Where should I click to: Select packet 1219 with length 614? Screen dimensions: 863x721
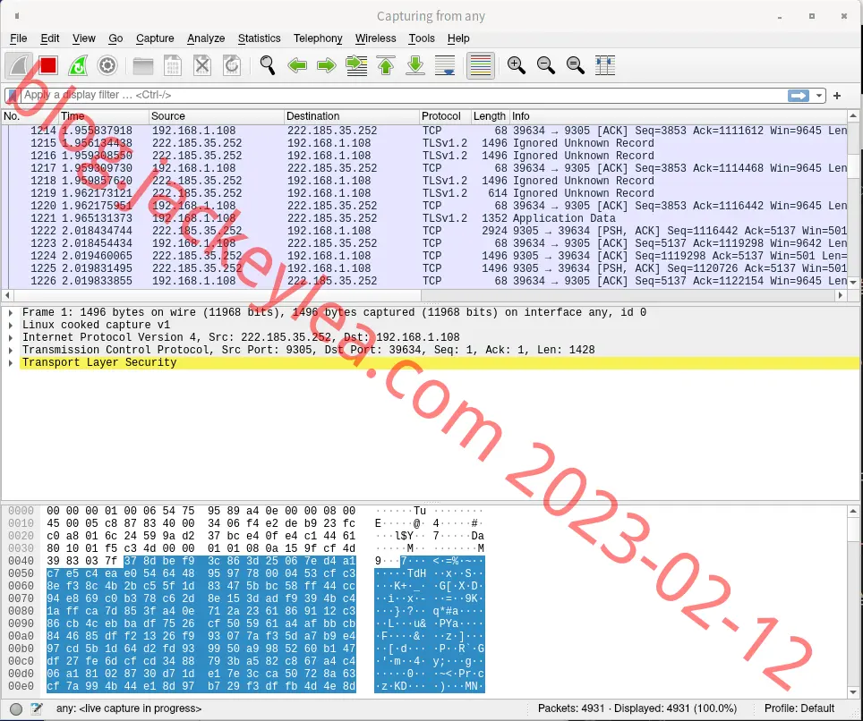(423, 193)
